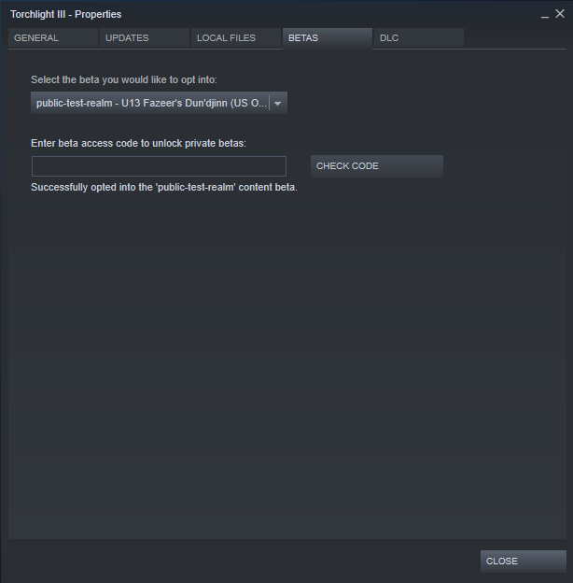View the DLC tab
573x583 pixels.
(419, 38)
